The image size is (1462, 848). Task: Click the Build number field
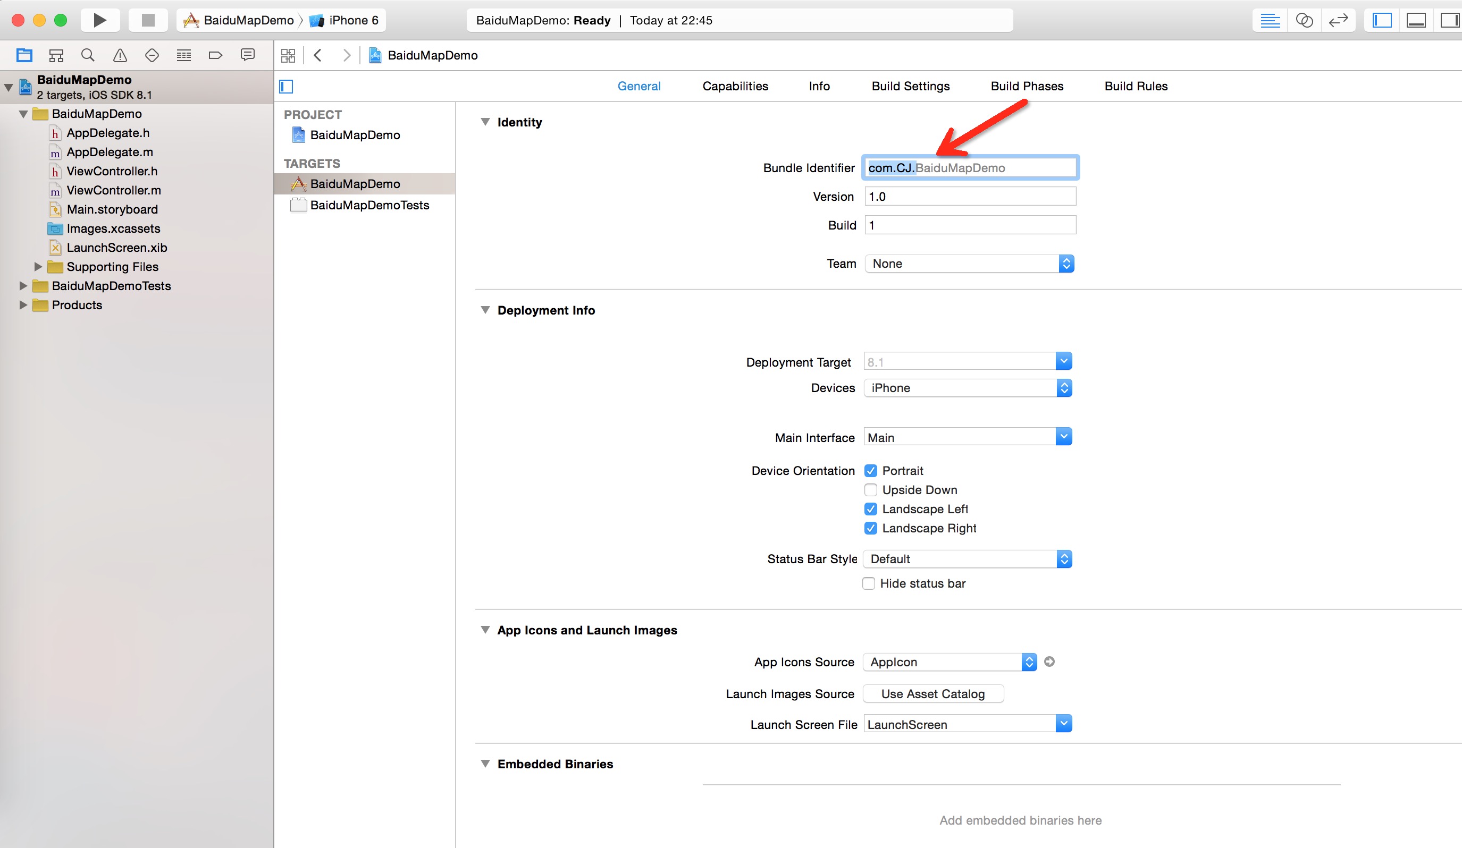click(x=970, y=225)
